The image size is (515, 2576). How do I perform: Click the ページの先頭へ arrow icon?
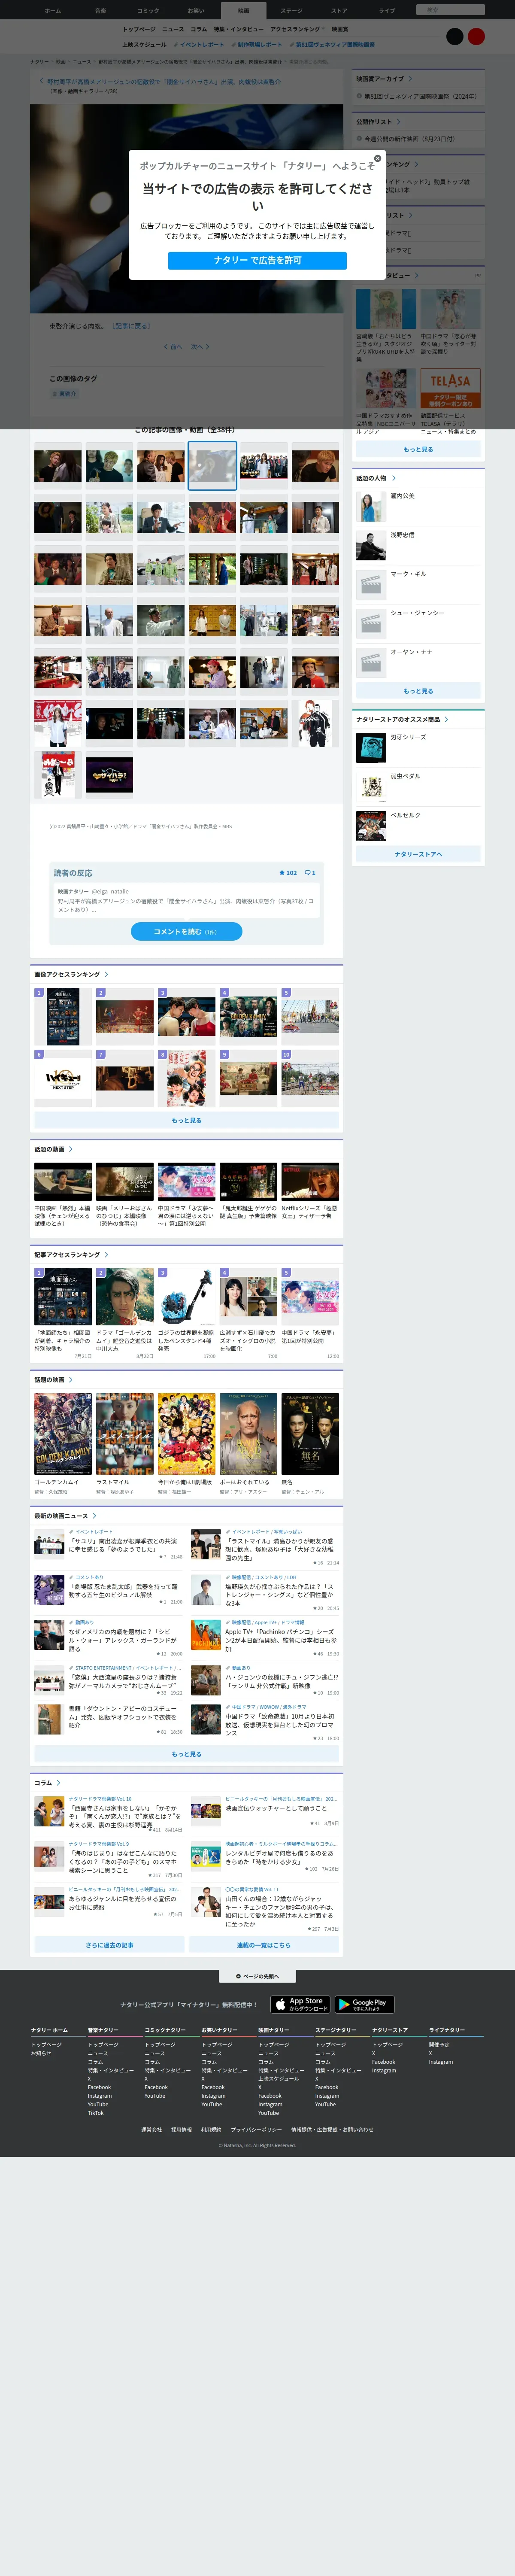238,1976
